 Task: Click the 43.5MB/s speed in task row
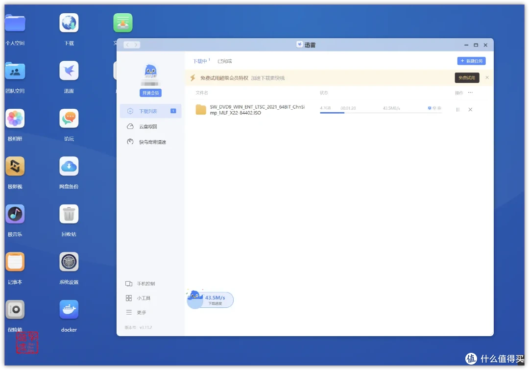pos(391,108)
